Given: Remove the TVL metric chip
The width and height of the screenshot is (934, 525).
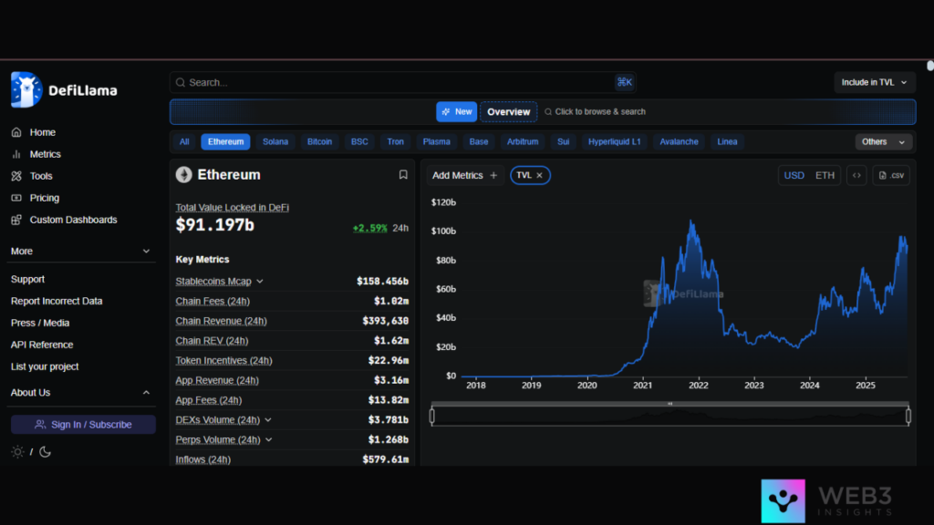Looking at the screenshot, I should click(x=539, y=175).
